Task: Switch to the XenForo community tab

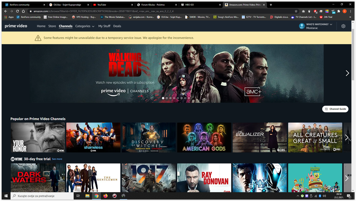Action: pyautogui.click(x=24, y=5)
